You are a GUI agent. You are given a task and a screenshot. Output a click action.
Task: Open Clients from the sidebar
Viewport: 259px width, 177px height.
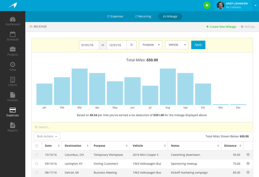click(x=13, y=82)
